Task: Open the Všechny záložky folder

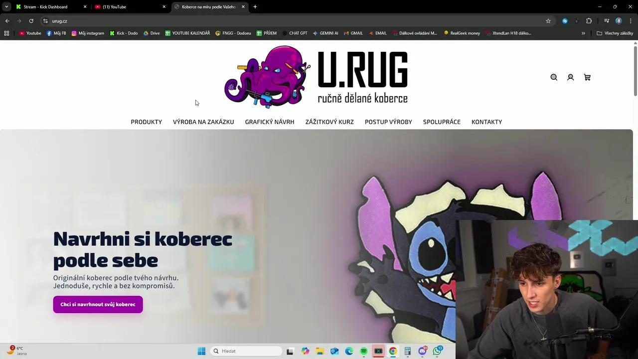Action: 615,33
